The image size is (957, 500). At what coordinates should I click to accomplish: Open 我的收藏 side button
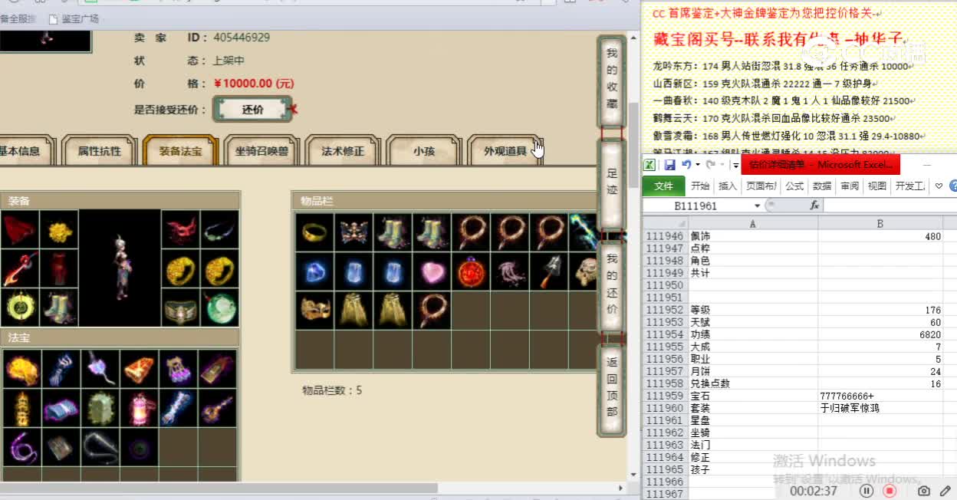coord(611,82)
